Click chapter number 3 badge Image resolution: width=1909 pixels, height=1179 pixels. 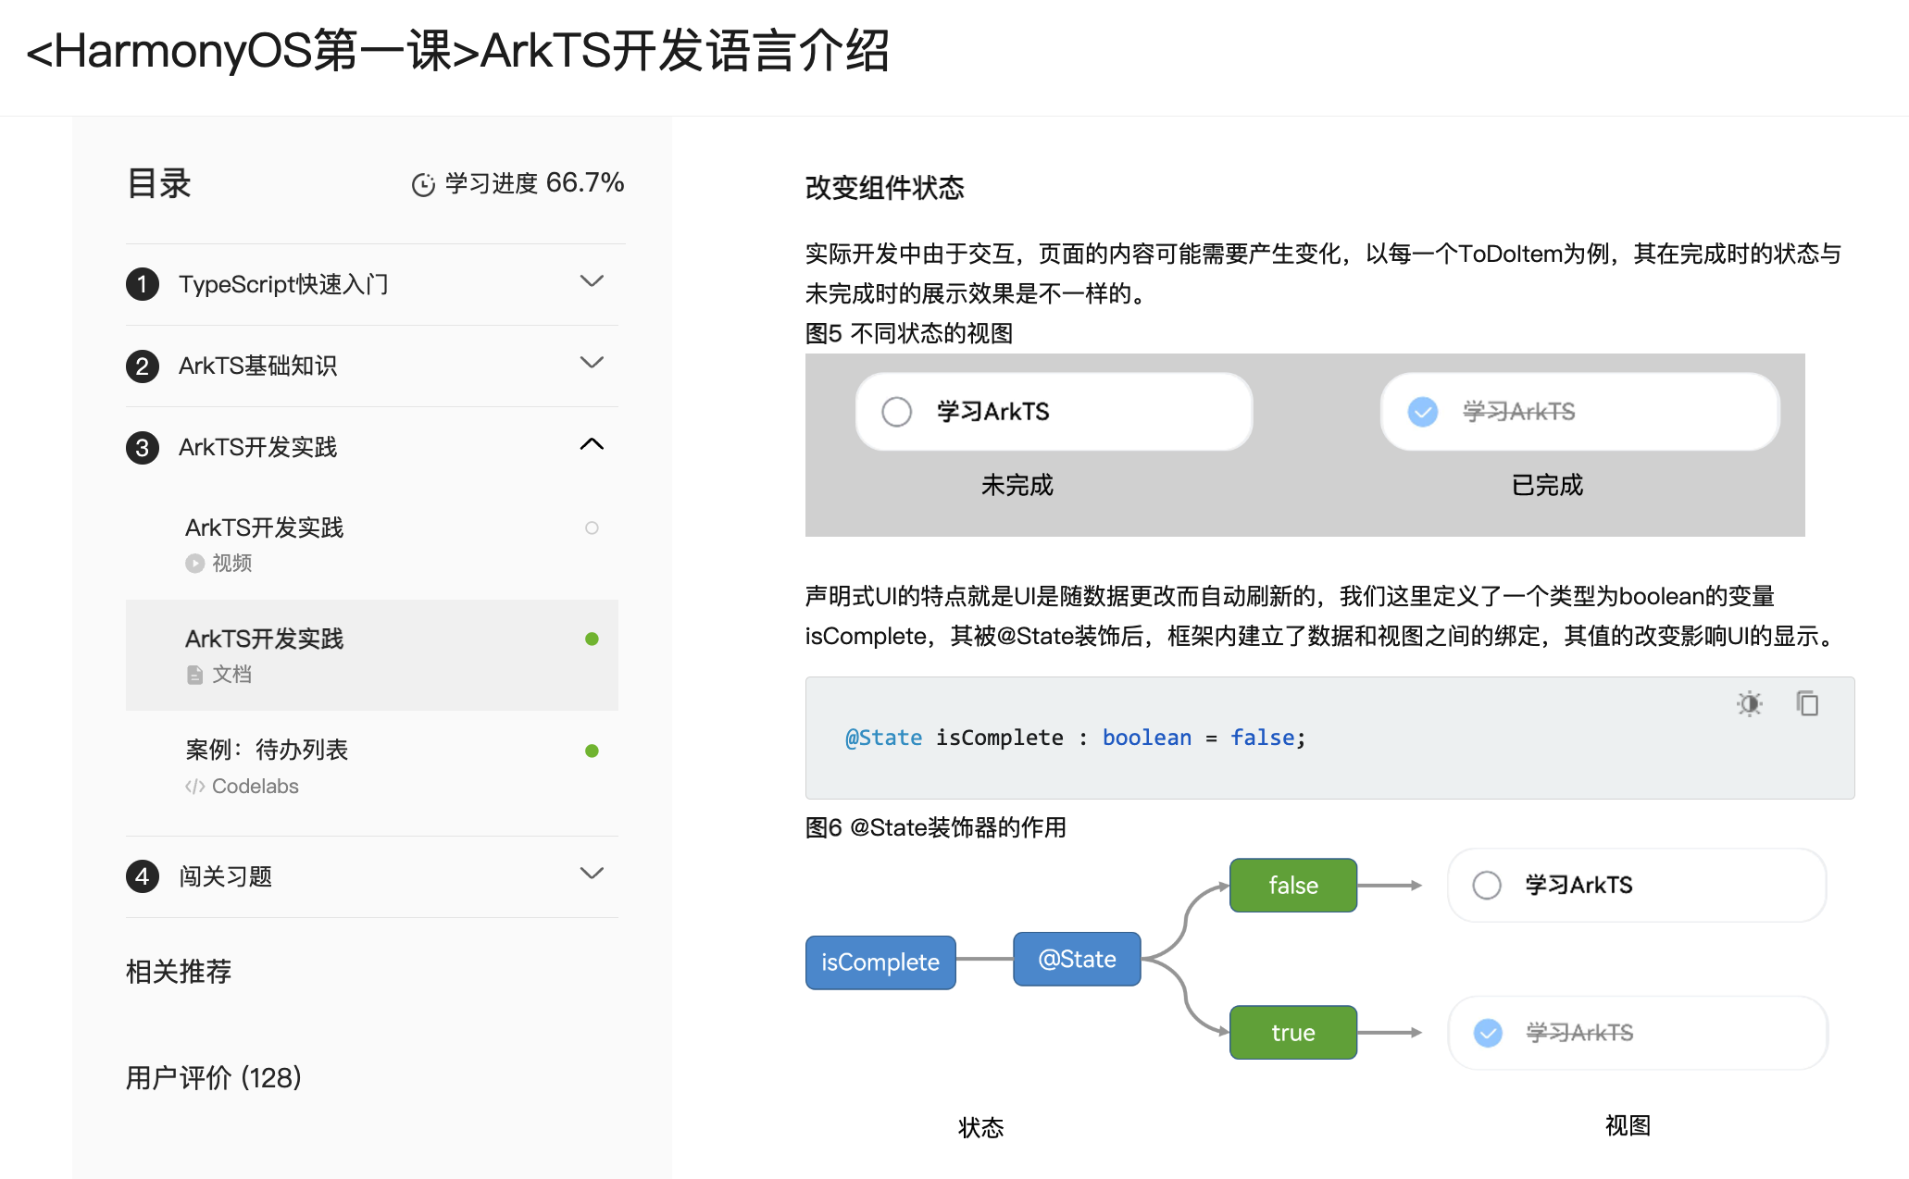143,447
